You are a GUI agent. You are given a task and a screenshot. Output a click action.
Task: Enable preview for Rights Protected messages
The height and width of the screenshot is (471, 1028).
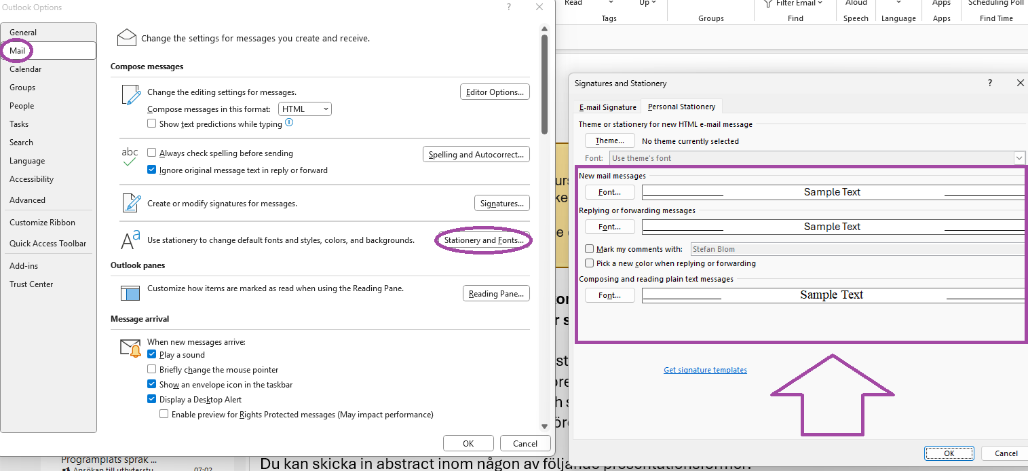point(164,415)
